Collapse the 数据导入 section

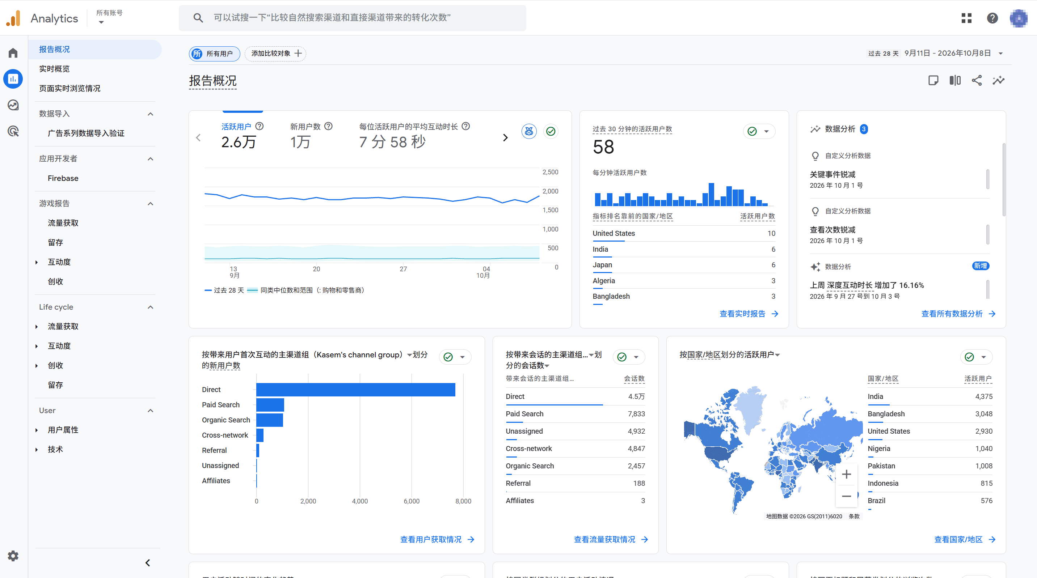tap(151, 114)
